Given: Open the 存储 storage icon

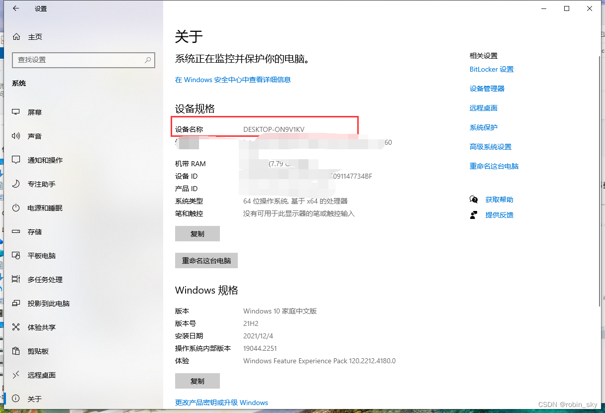Looking at the screenshot, I should pyautogui.click(x=16, y=232).
